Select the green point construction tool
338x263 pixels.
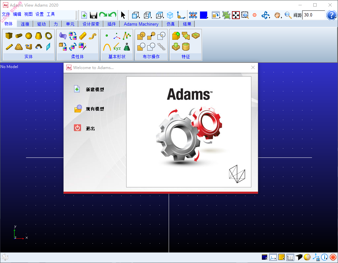107,36
